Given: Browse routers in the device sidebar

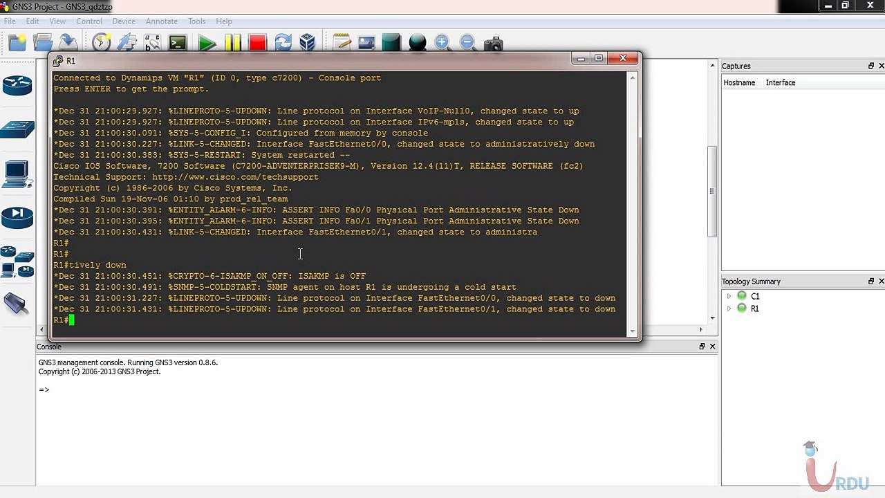Looking at the screenshot, I should 17,85.
